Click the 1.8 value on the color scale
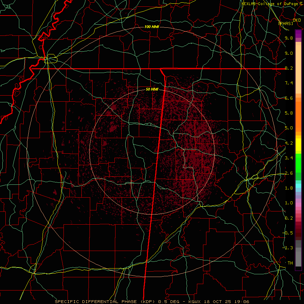This screenshot has width=304, height=304. coord(289,188)
